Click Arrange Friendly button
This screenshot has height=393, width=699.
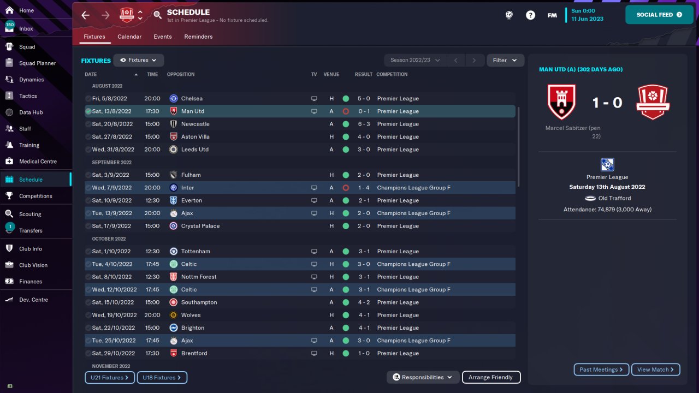[x=491, y=377]
